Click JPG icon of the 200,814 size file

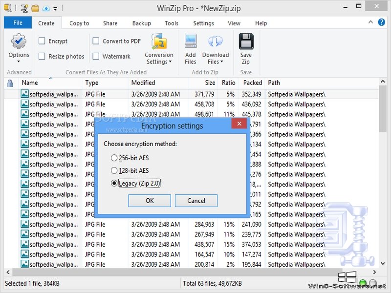[x=24, y=264]
